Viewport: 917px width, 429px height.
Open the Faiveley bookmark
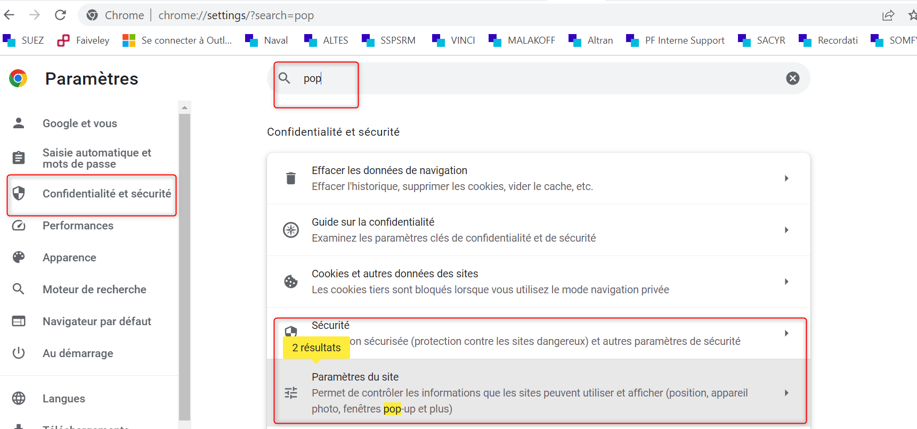(84, 40)
